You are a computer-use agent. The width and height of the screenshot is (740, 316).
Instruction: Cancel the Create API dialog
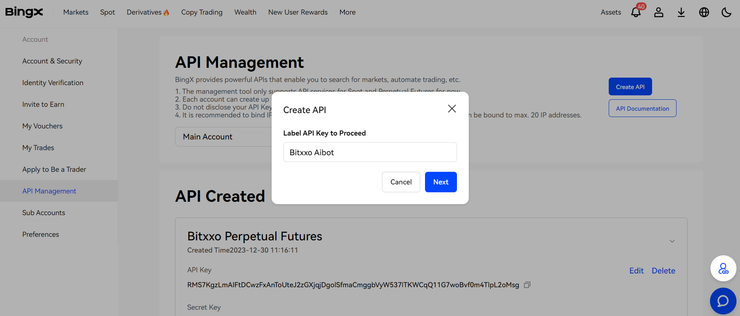click(x=401, y=182)
